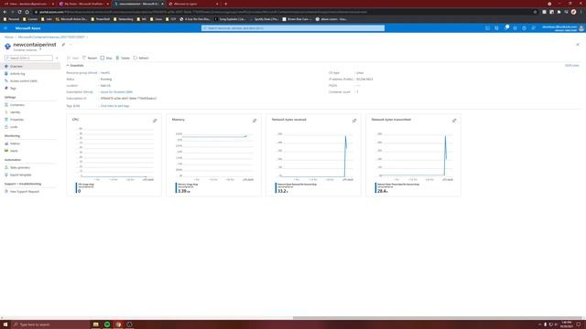Screen dimensions: 586x329
Task: Focus the Azure global search bar
Action: [x=293, y=28]
